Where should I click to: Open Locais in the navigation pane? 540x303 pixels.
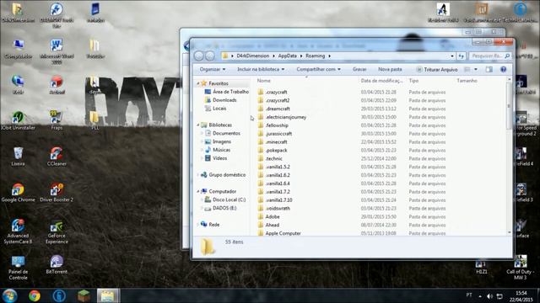point(219,109)
